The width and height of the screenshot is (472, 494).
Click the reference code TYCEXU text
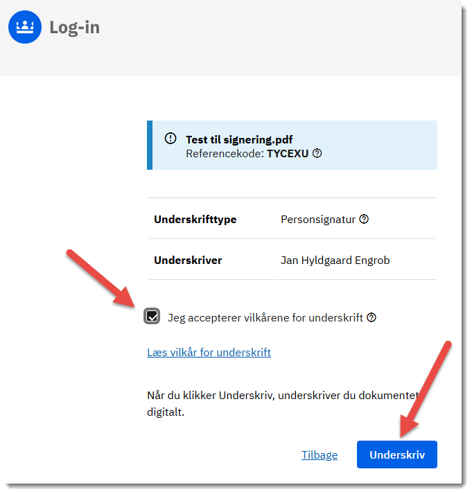288,153
